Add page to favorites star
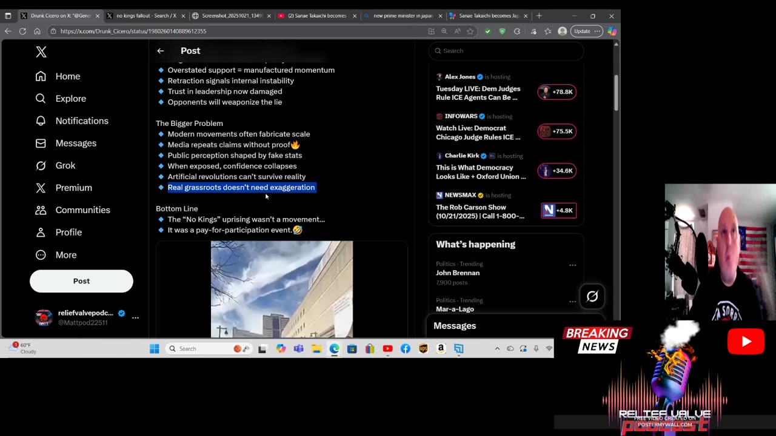776x436 pixels. coord(470,31)
